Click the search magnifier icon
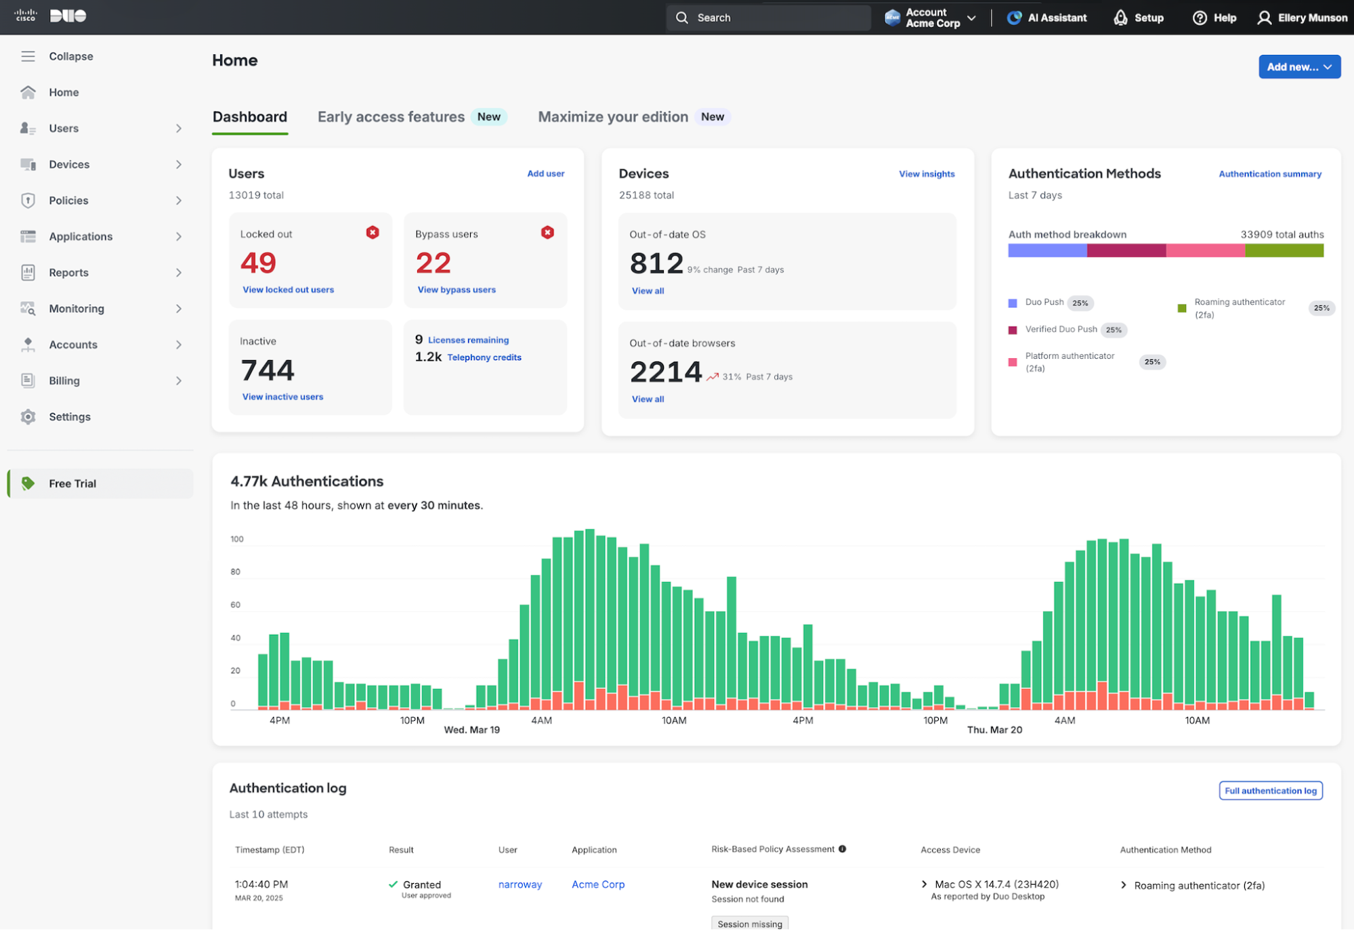 682,18
